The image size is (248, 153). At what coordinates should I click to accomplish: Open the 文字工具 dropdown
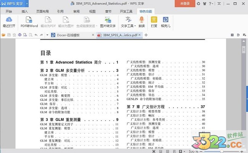pyautogui.click(x=128, y=26)
